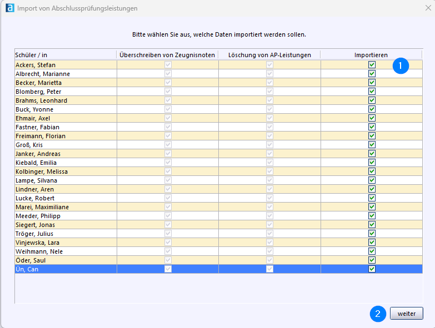This screenshot has width=435, height=328.
Task: Uncheck Importieren for Buck, Yvonne
Action: click(372, 109)
